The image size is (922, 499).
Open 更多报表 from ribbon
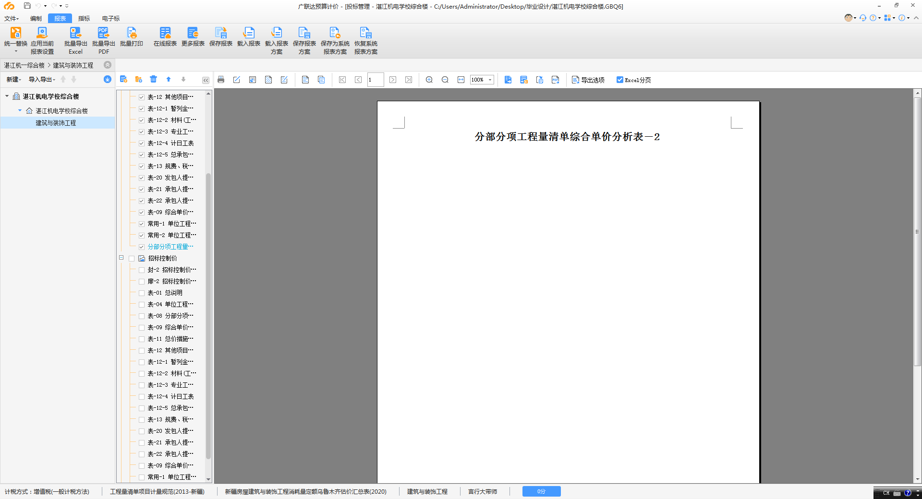pos(193,36)
